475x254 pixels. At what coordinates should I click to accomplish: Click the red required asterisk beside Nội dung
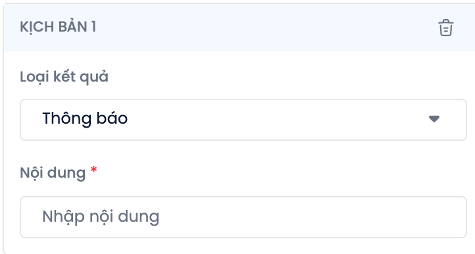[94, 170]
